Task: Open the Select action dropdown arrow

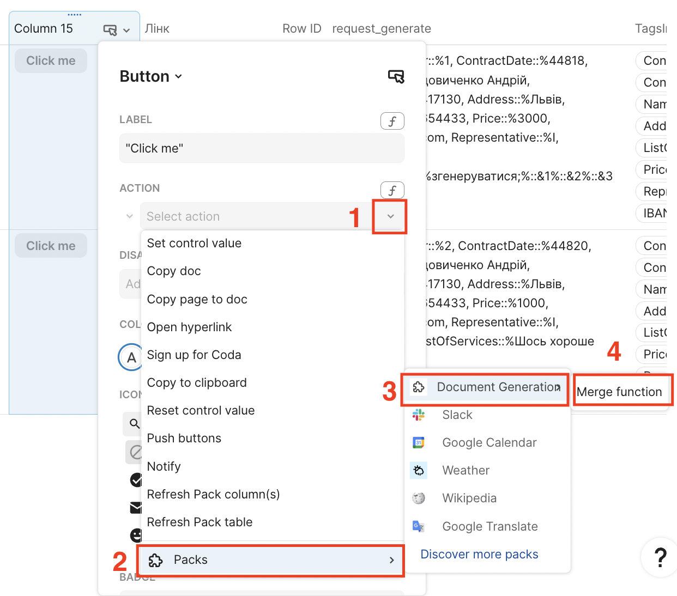Action: (x=390, y=217)
